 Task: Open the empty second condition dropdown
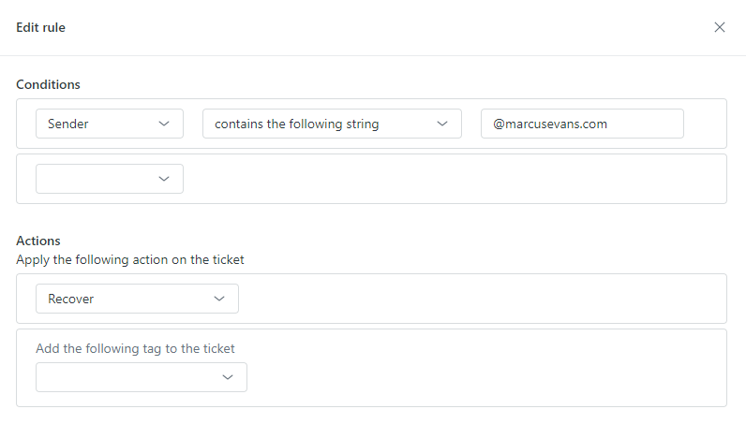(x=110, y=179)
